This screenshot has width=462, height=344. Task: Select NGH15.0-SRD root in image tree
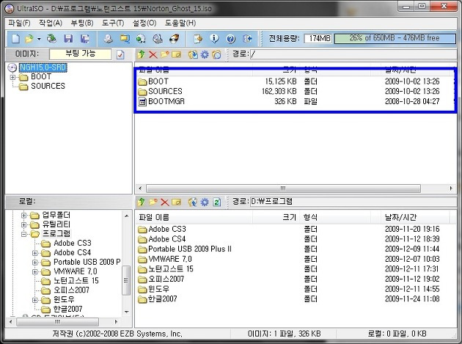point(43,67)
